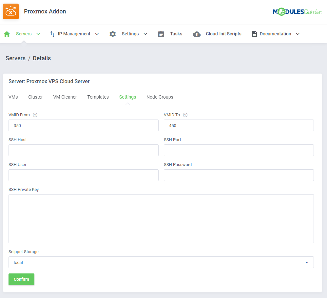The width and height of the screenshot is (327, 298).
Task: Click the Documentation file icon
Action: click(x=255, y=34)
